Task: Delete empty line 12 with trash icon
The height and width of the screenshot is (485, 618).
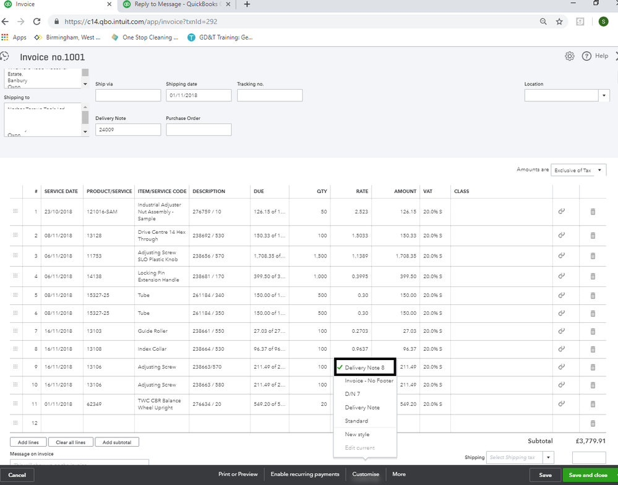Action: 593,424
